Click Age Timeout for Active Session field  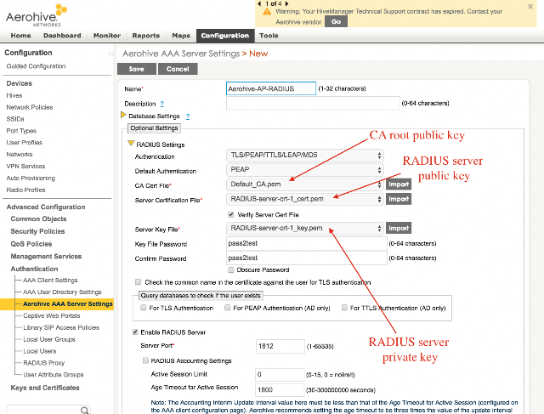(x=280, y=390)
